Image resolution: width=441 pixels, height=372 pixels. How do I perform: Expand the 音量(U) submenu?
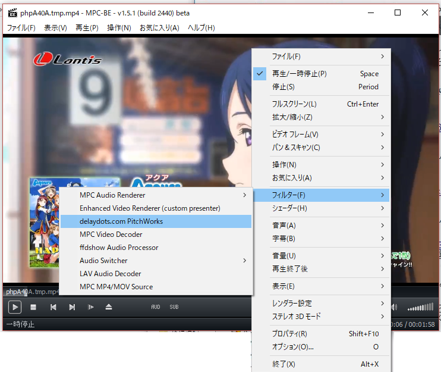pos(321,256)
